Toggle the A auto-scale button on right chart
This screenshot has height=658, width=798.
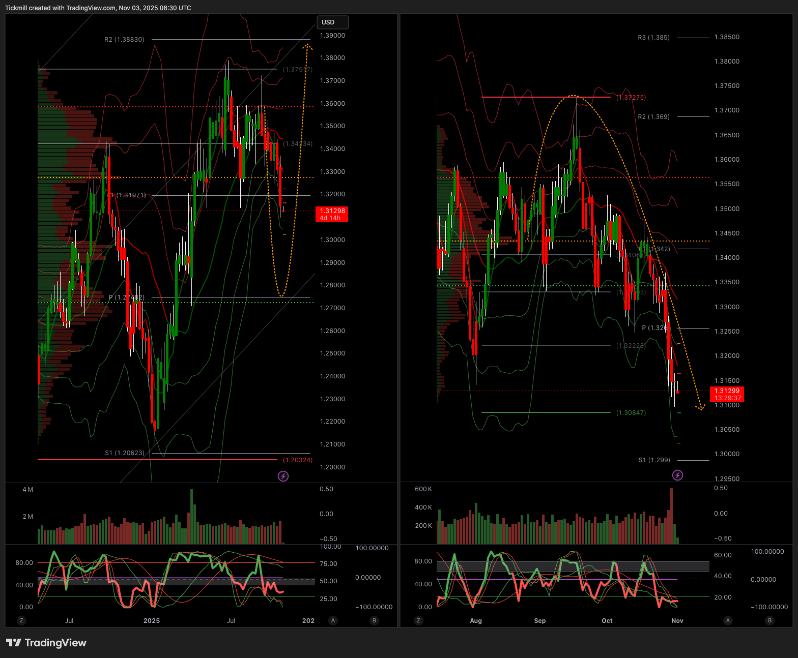click(728, 620)
